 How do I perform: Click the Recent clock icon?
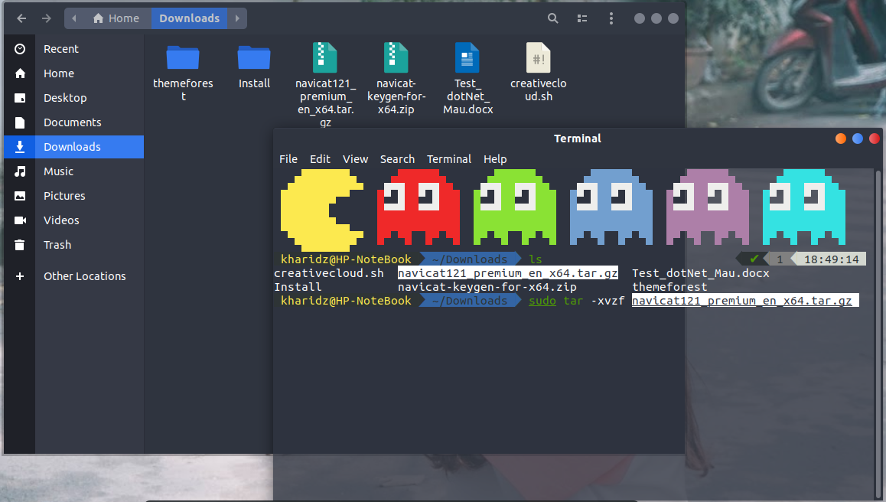click(20, 49)
